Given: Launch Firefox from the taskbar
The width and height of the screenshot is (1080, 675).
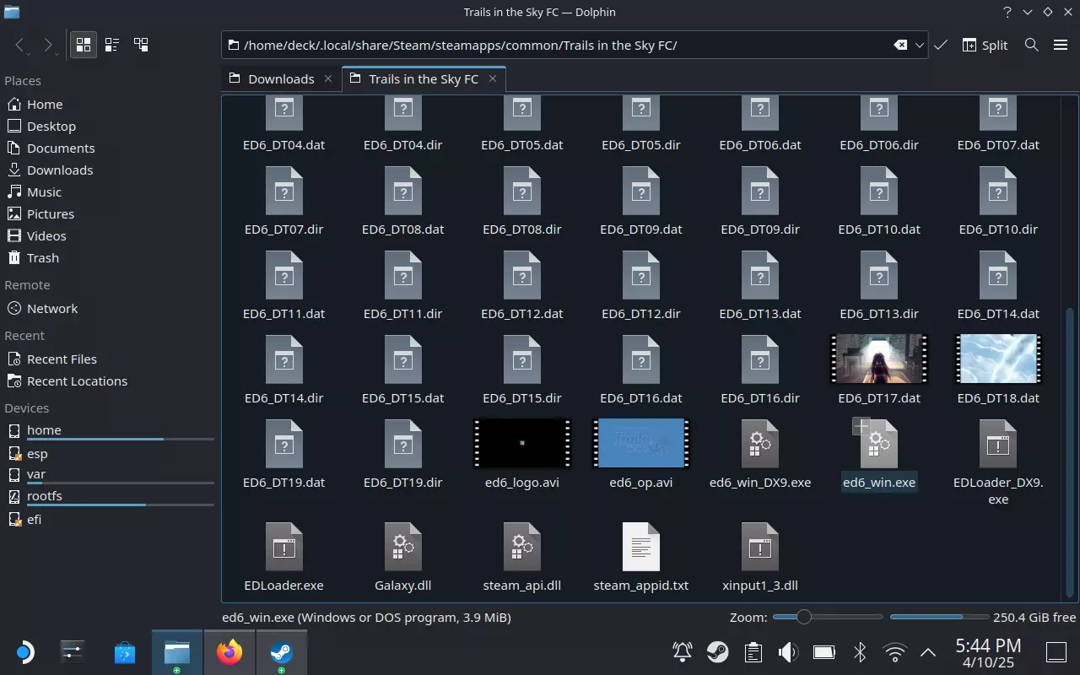Looking at the screenshot, I should click(x=229, y=652).
